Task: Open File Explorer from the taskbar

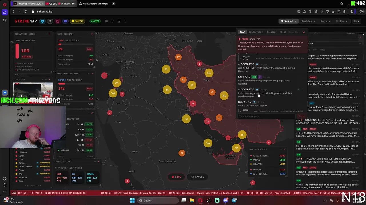Action: click(x=192, y=200)
